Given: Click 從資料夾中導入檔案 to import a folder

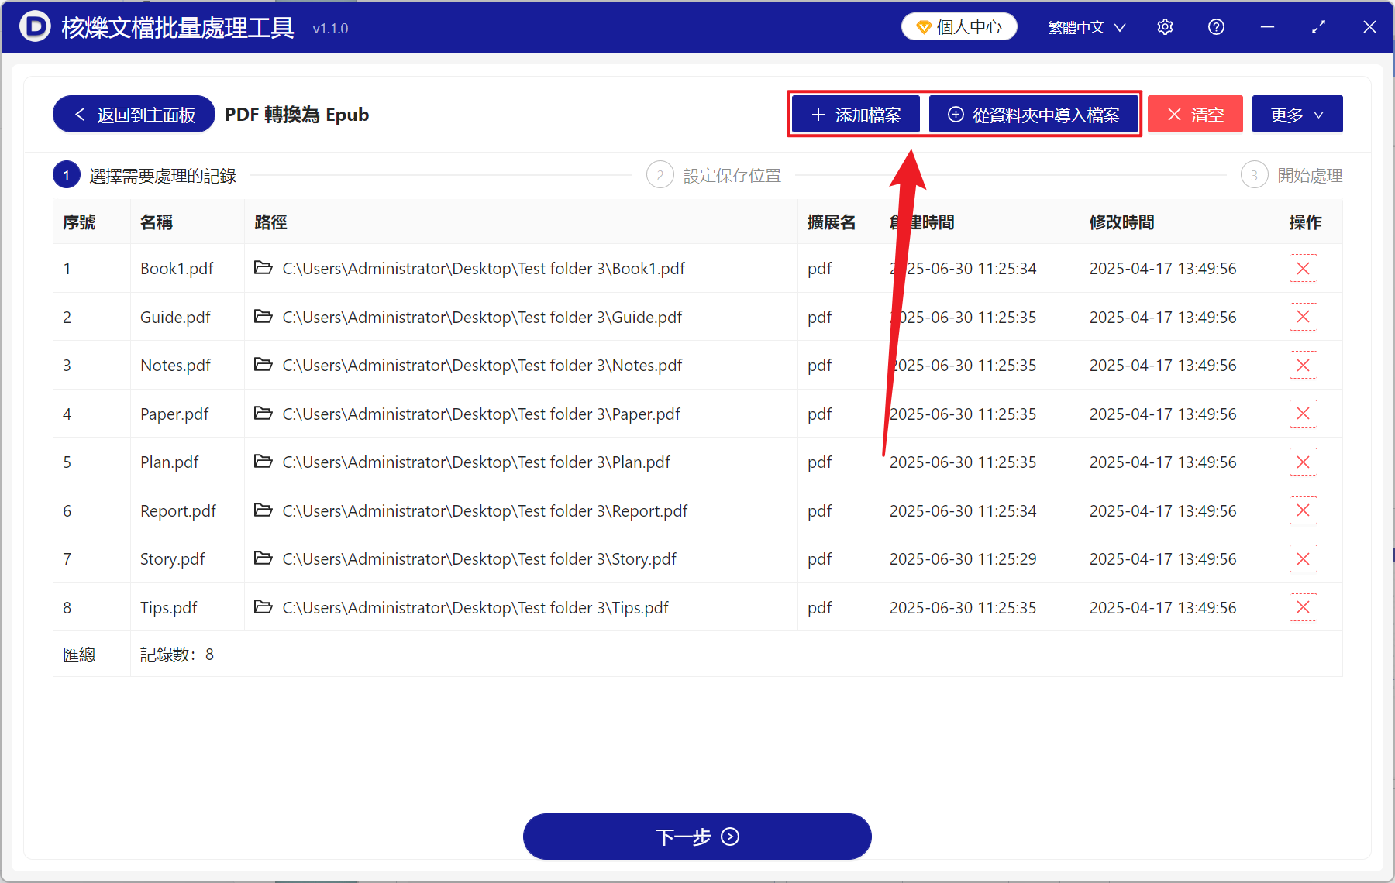Looking at the screenshot, I should click(1035, 114).
